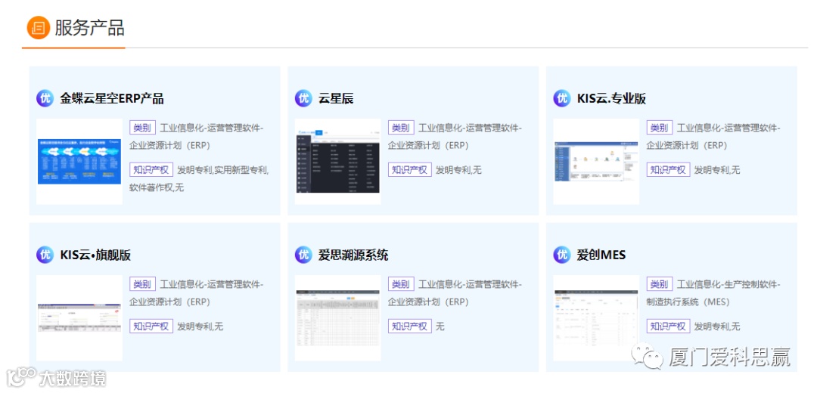Click the 类别 tag in 云星辰 card
Viewport: 817px width, 393px height.
coord(401,128)
